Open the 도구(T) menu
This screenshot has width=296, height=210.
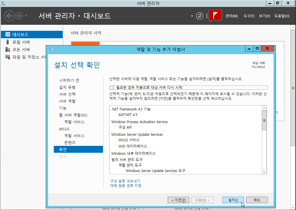[x=249, y=16]
